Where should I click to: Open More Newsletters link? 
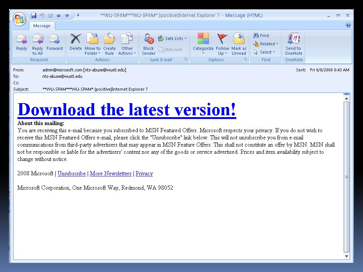[111, 173]
